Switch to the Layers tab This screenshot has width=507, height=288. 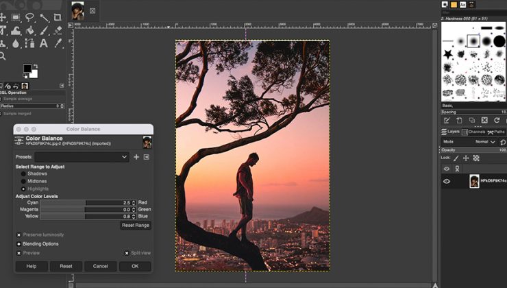pos(451,132)
